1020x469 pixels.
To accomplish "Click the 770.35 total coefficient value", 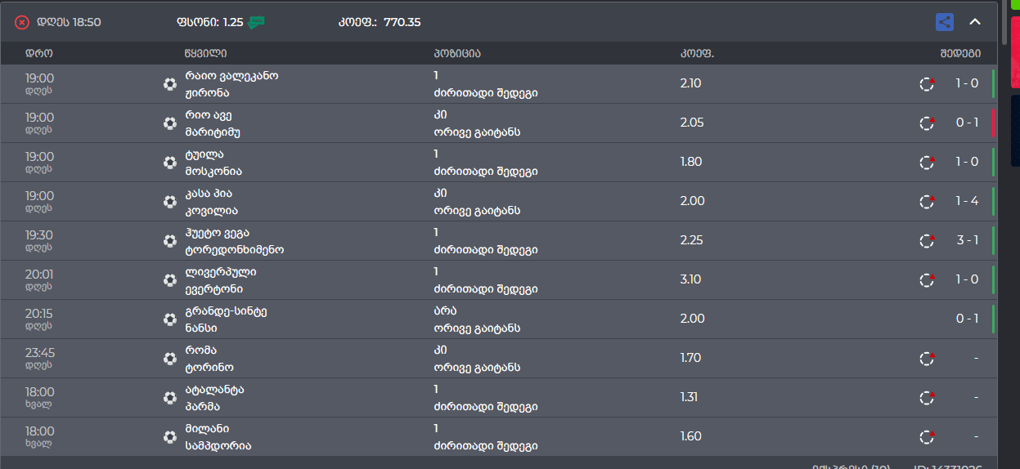I will pos(402,22).
